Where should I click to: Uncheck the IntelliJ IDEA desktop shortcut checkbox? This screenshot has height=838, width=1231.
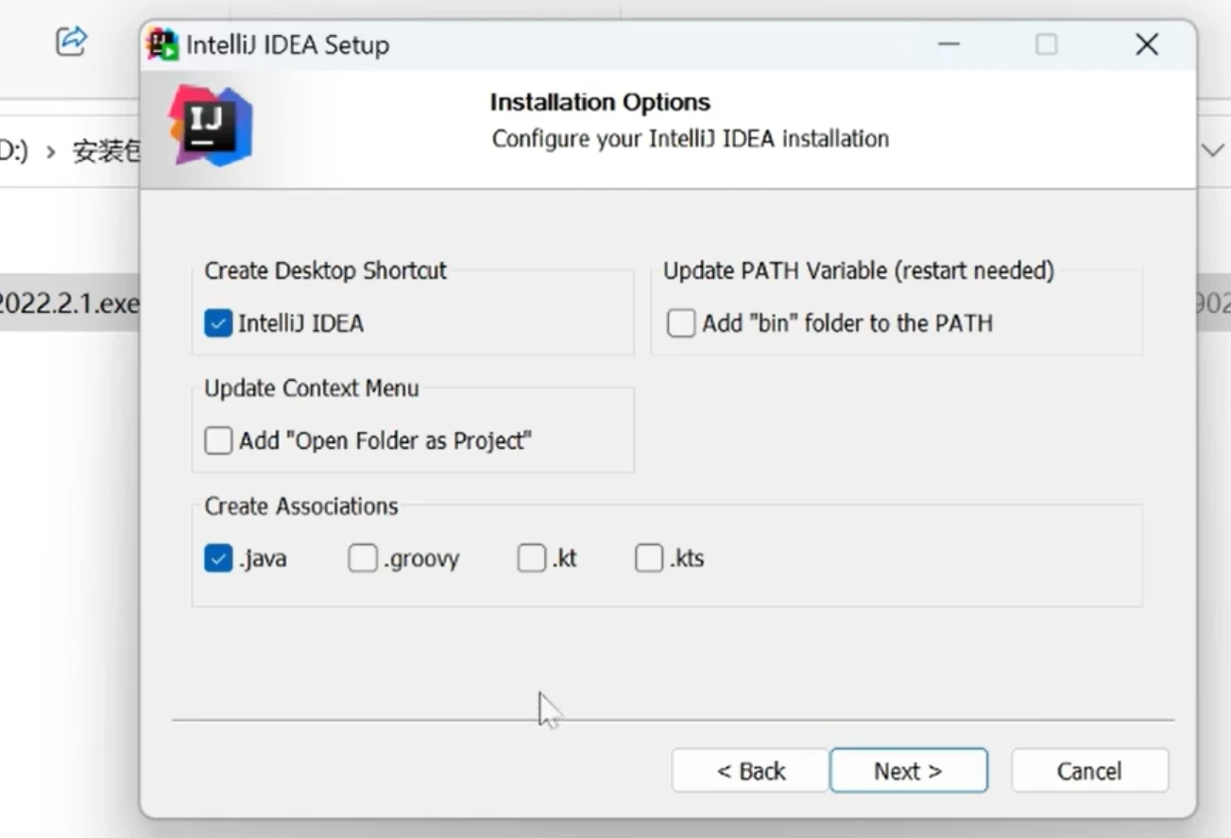(x=218, y=324)
